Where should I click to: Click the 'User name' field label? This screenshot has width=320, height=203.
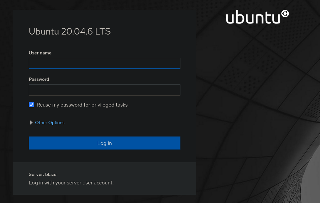[40, 53]
